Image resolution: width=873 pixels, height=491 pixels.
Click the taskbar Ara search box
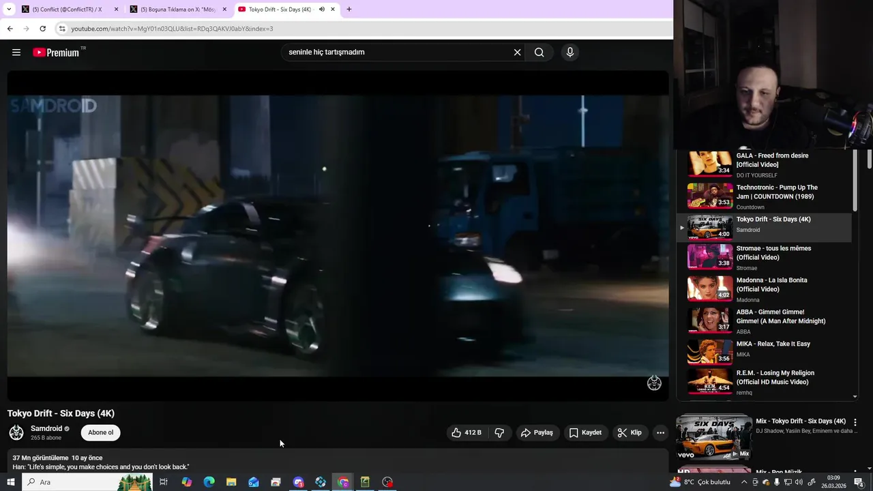pos(87,482)
